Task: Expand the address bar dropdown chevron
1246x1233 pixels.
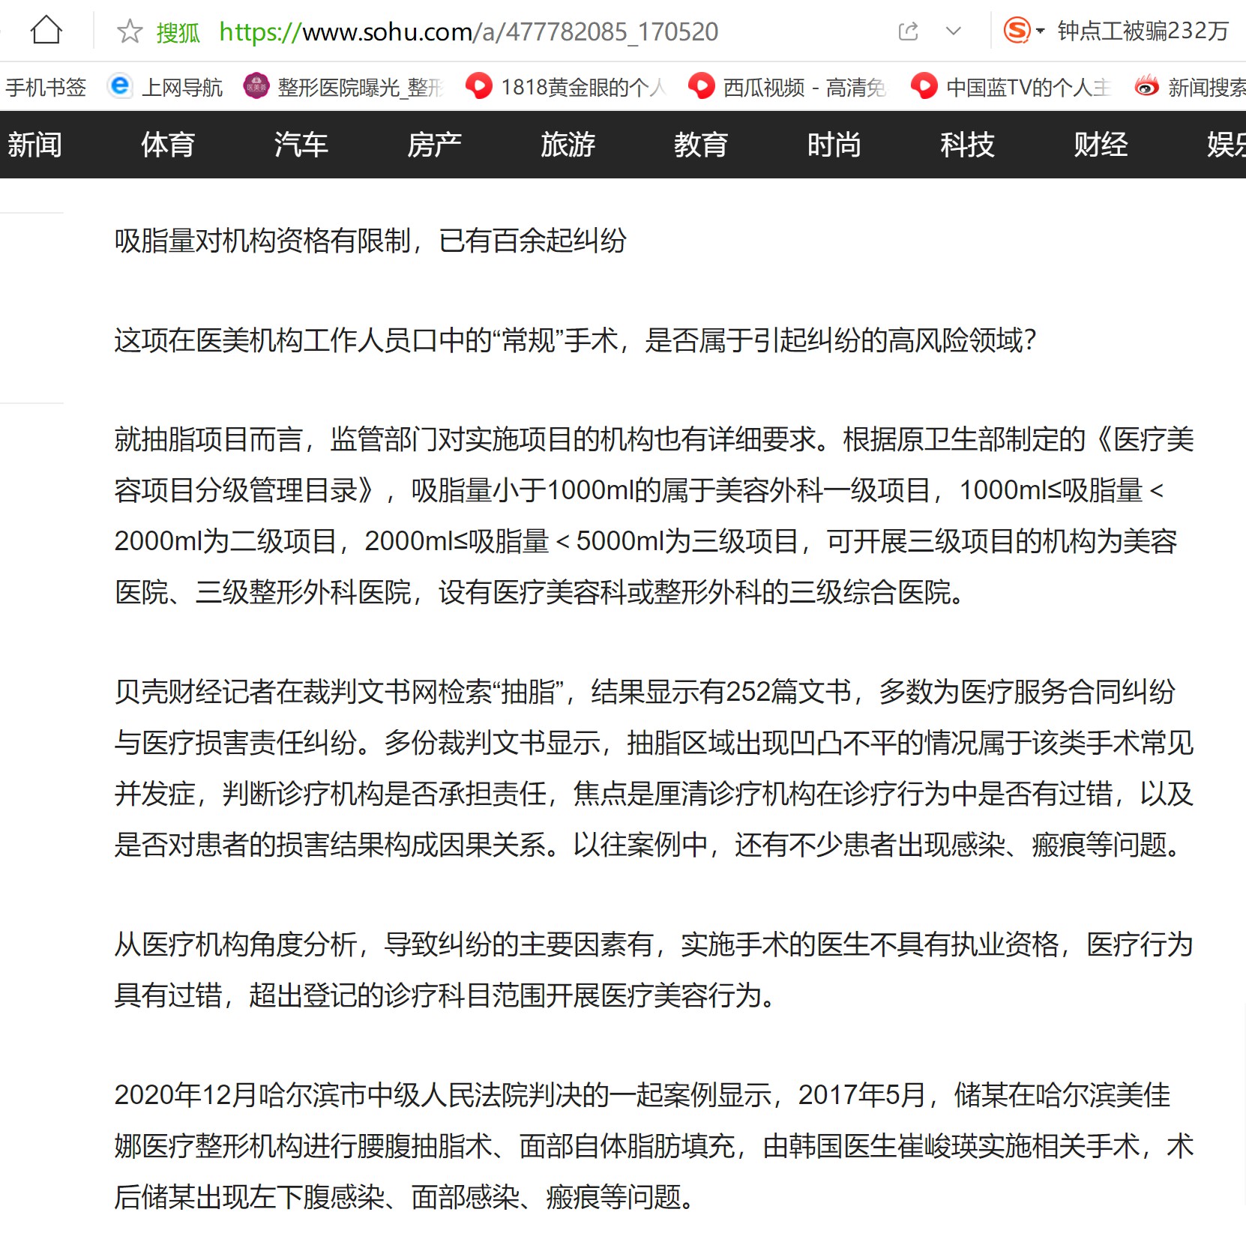Action: 954,31
